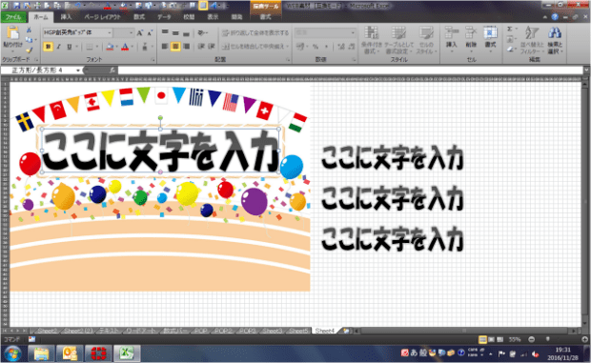The height and width of the screenshot is (363, 591).
Task: Click Merge and Center cells button
Action: (x=255, y=47)
